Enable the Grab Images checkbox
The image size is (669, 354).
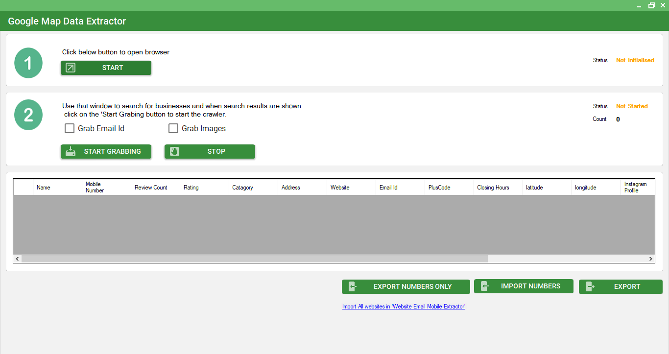[173, 129]
